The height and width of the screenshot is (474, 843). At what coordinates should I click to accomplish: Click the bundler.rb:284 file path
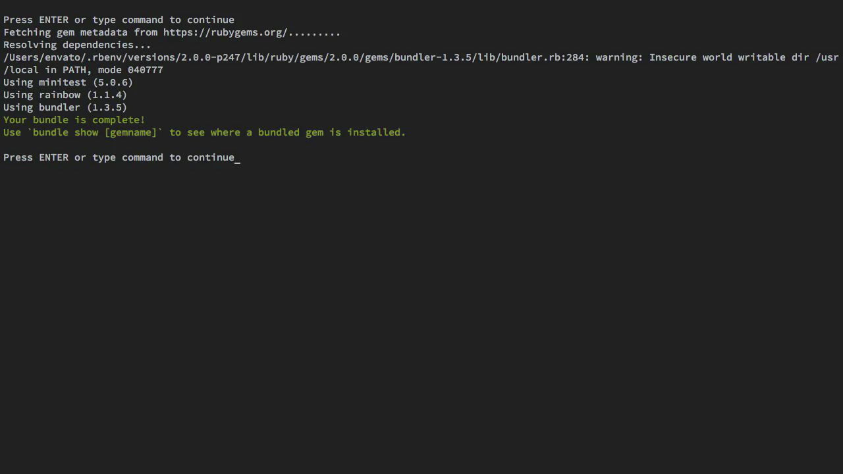(294, 57)
